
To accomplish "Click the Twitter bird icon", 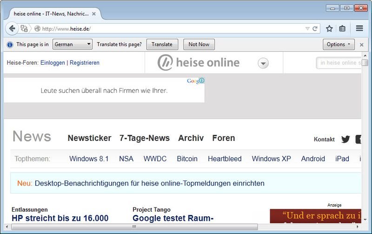I will click(345, 139).
